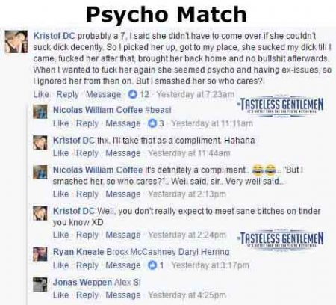
Task: Click the like-count icon showing 12
Action: tap(132, 94)
